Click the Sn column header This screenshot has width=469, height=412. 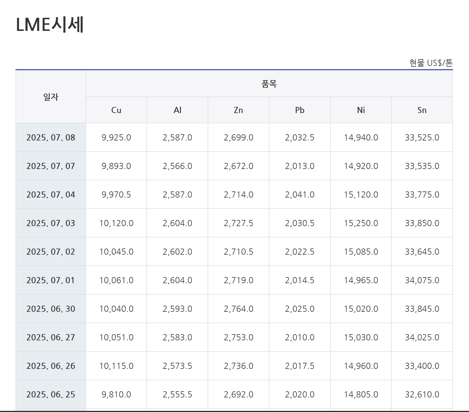click(422, 110)
